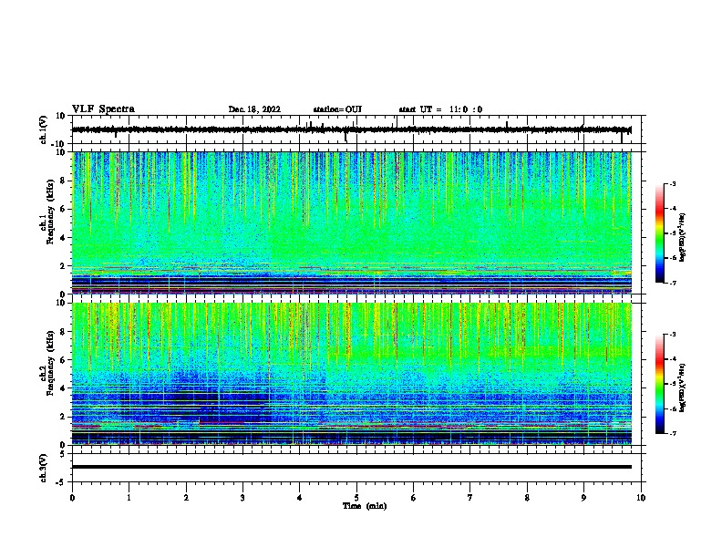The image size is (722, 558).
Task: Click the "-7" label on the ch.2 color scale
Action: coord(672,433)
